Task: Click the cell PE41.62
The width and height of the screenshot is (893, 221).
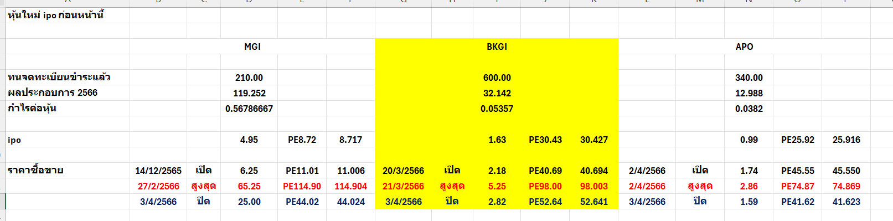Action: point(797,202)
